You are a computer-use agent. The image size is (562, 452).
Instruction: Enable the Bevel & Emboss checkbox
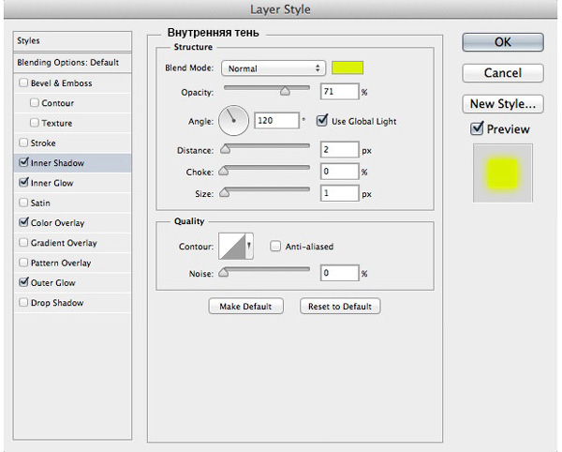23,83
